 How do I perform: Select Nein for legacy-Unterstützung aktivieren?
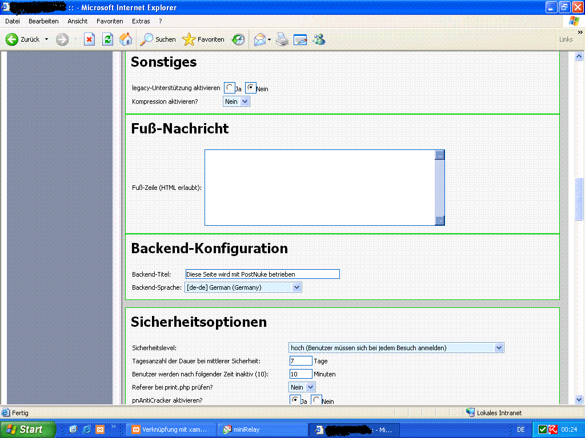pos(250,88)
